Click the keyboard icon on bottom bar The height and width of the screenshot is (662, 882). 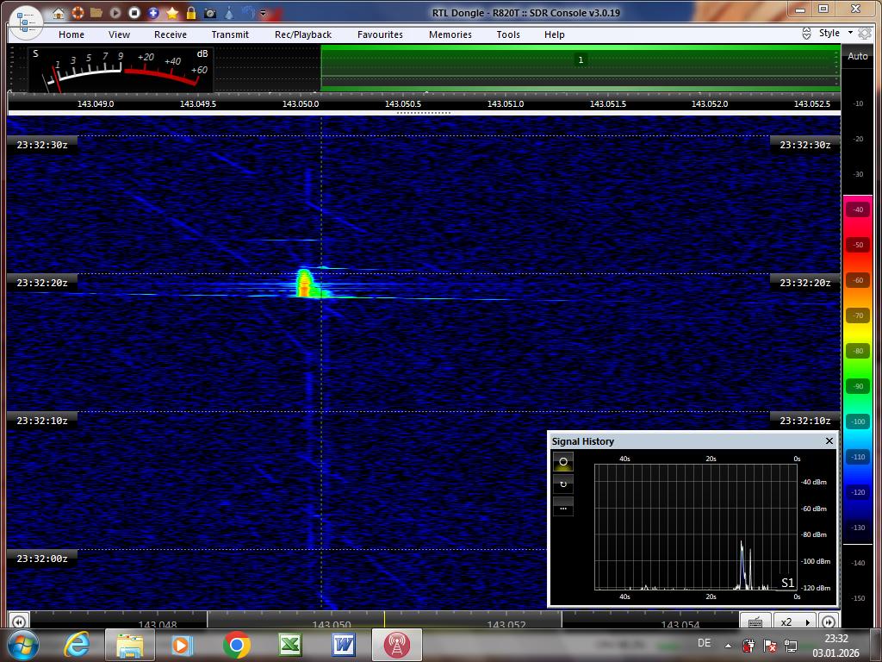click(755, 621)
